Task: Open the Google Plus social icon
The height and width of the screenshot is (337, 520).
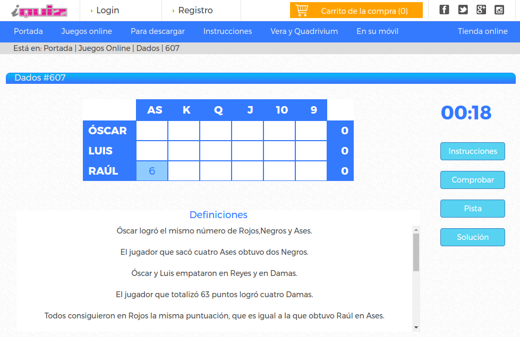Action: (x=481, y=10)
